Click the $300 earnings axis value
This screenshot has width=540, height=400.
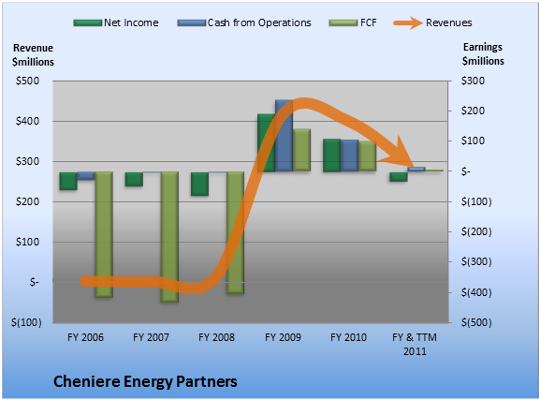click(473, 81)
